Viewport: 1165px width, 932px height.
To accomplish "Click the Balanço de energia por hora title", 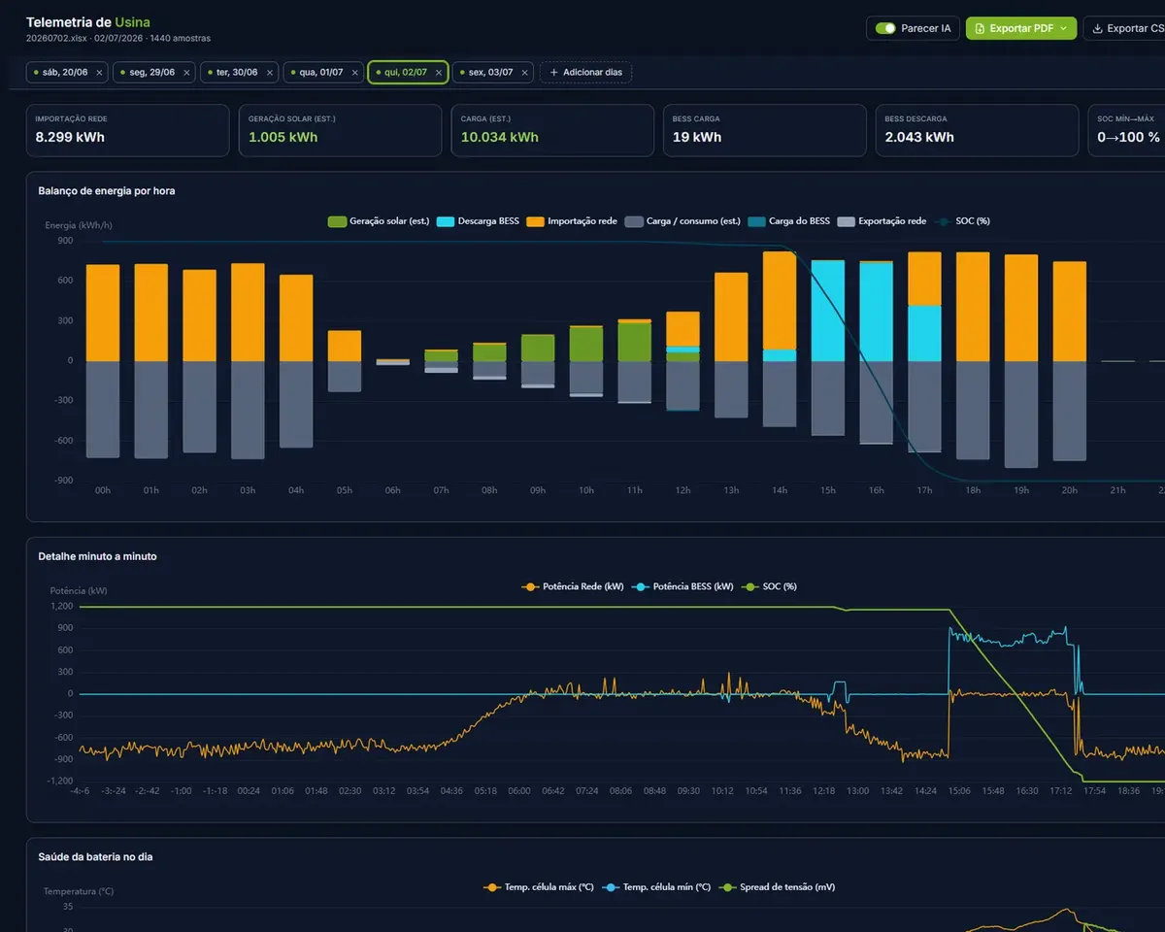I will (x=107, y=191).
